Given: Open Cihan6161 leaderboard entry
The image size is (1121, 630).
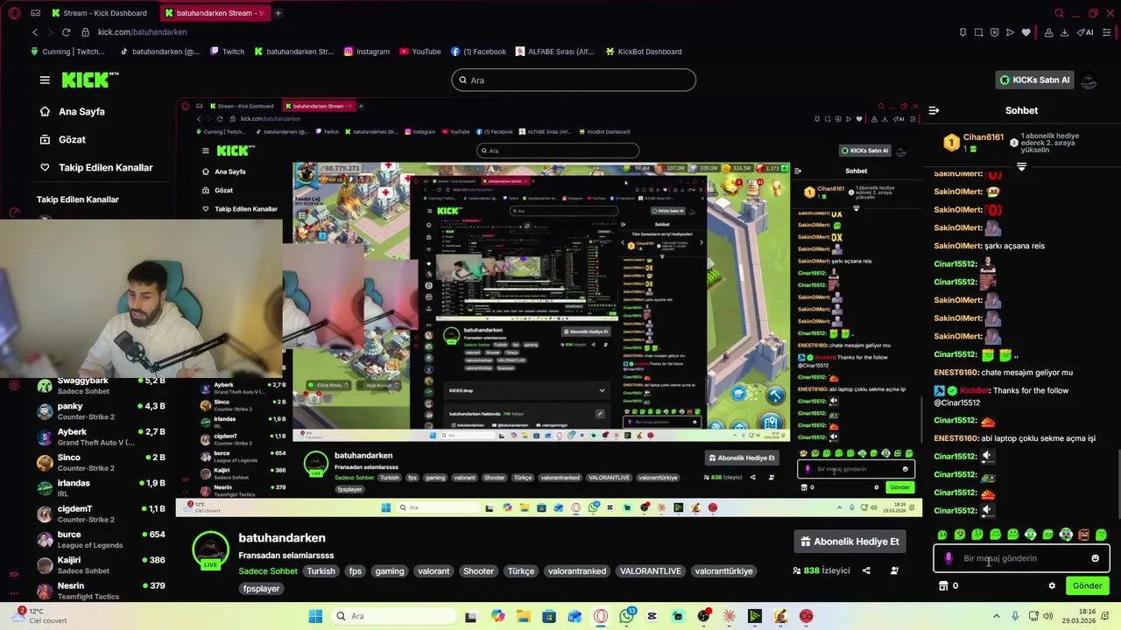Looking at the screenshot, I should point(973,142).
